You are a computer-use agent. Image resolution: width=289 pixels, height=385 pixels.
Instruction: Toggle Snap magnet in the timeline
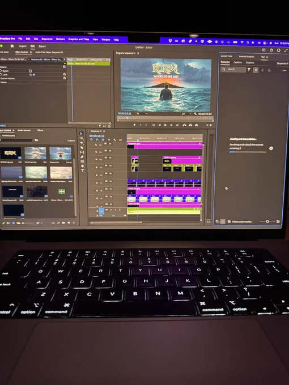pyautogui.click(x=97, y=139)
